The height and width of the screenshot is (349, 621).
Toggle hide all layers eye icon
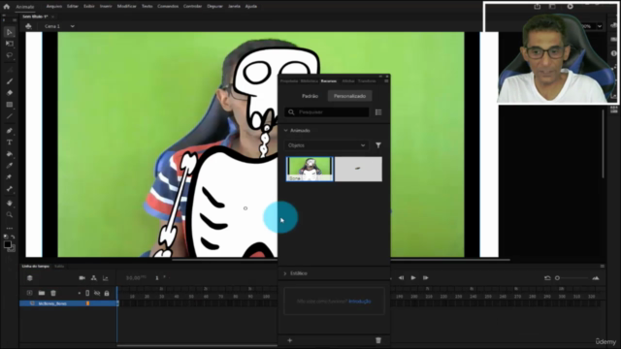[x=97, y=293]
